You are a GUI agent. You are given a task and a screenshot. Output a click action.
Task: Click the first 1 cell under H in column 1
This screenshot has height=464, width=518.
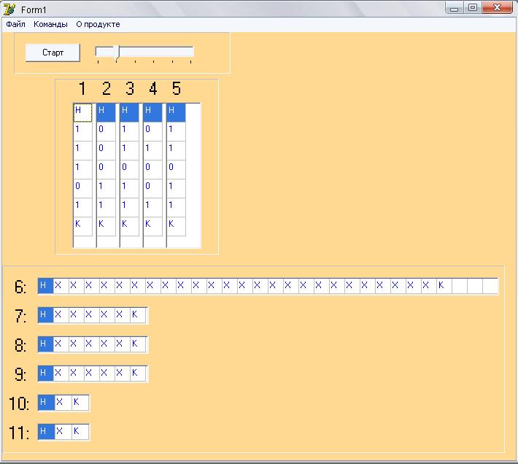(x=82, y=132)
